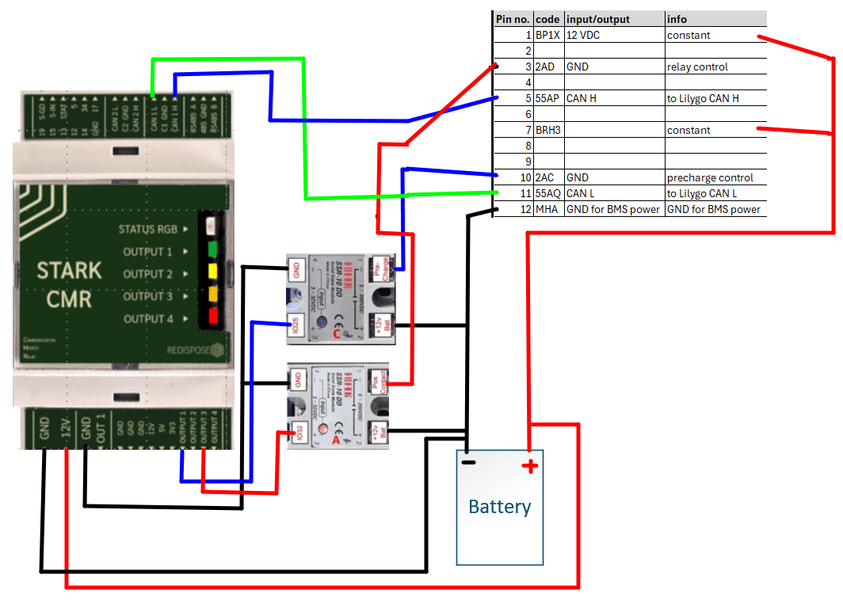Select the "CAN L" input/output cell
Screen dimensions: 843x605
pyautogui.click(x=580, y=193)
